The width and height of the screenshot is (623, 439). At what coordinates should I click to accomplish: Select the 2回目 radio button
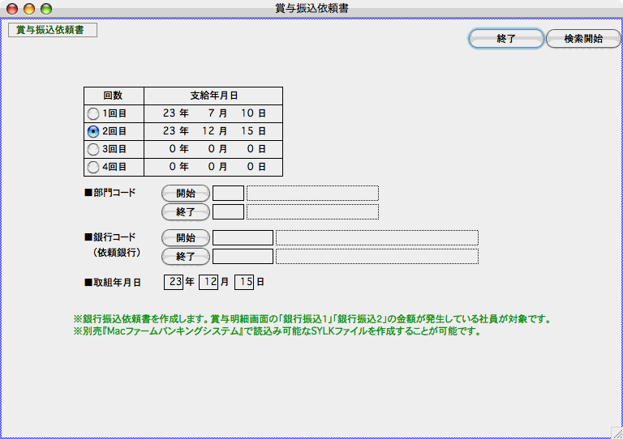click(x=93, y=131)
